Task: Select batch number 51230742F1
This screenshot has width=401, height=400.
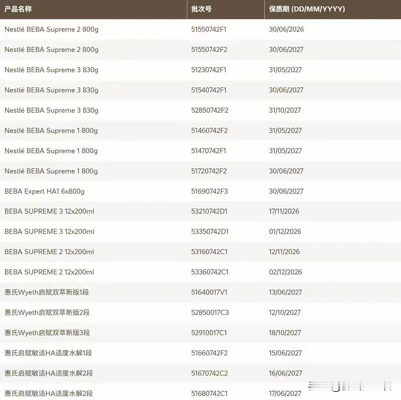Action: pyautogui.click(x=209, y=70)
